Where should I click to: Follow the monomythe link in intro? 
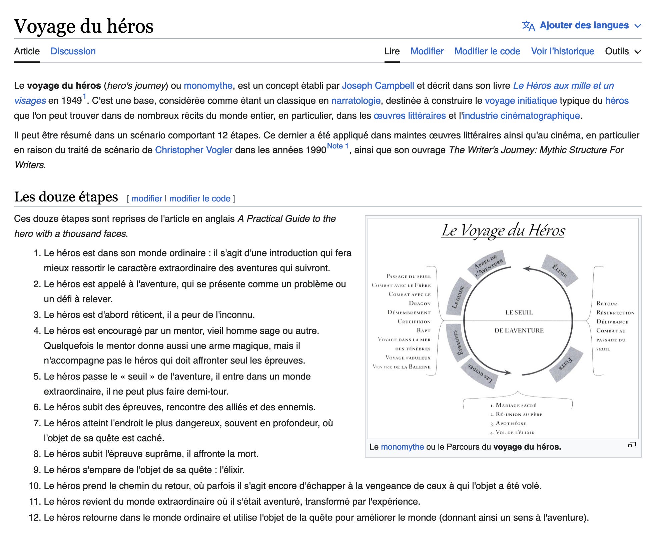click(208, 86)
